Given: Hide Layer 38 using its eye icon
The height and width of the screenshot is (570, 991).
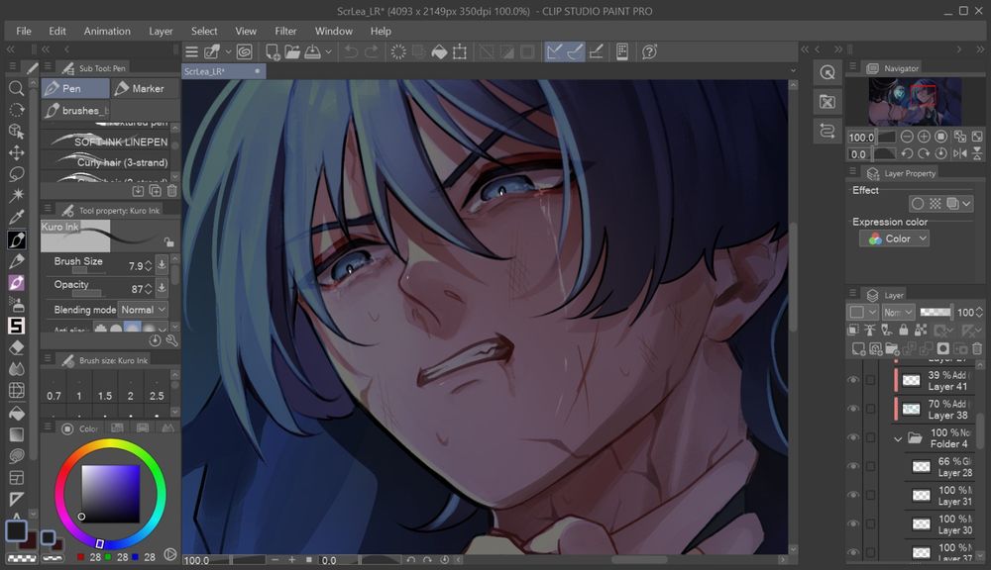Looking at the screenshot, I should click(852, 409).
